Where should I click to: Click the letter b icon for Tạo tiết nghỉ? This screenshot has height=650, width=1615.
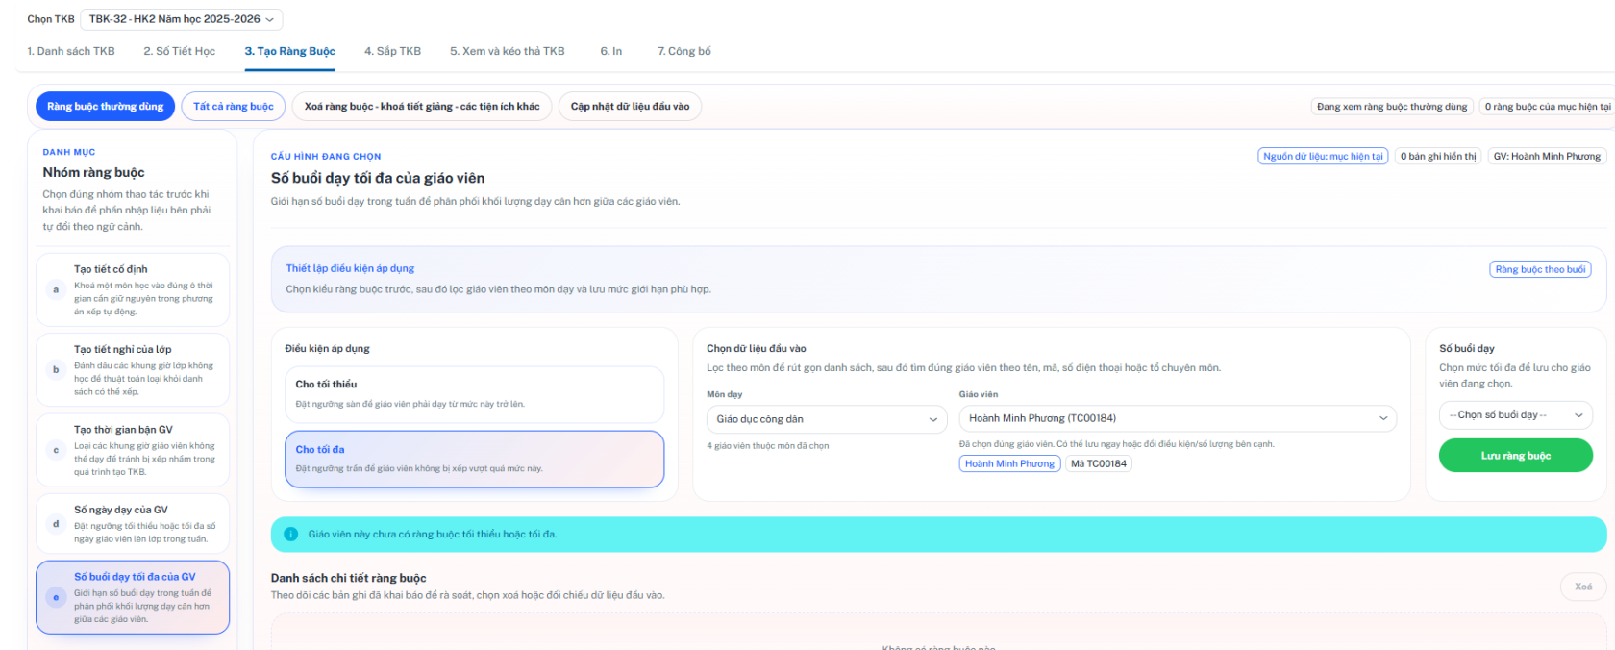click(56, 369)
